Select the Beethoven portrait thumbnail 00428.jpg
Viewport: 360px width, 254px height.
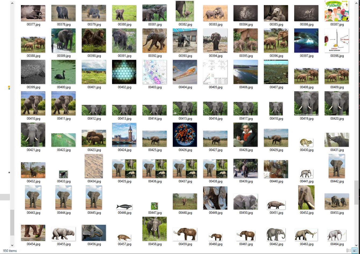point(246,135)
